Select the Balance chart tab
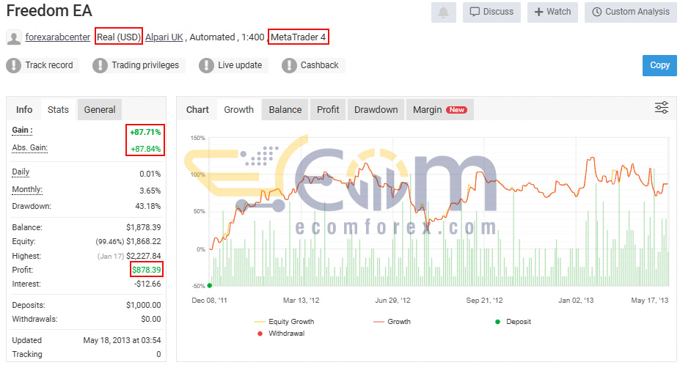This screenshot has height=368, width=680. [285, 110]
